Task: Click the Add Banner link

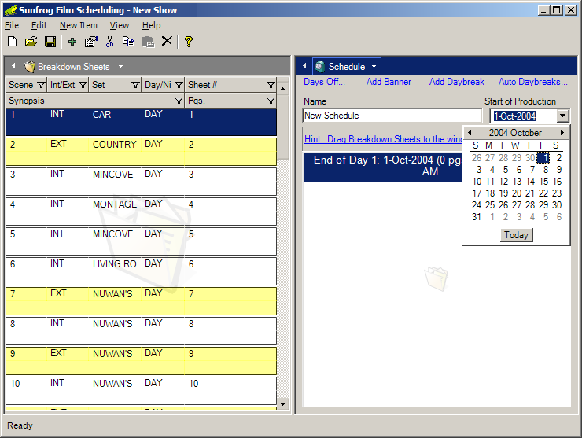Action: click(389, 82)
